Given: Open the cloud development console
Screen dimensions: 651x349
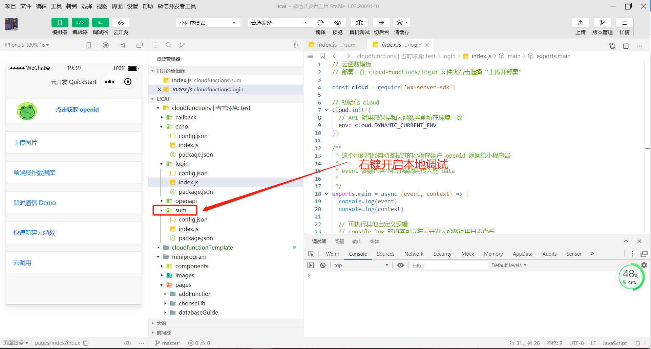Looking at the screenshot, I should pyautogui.click(x=121, y=23).
